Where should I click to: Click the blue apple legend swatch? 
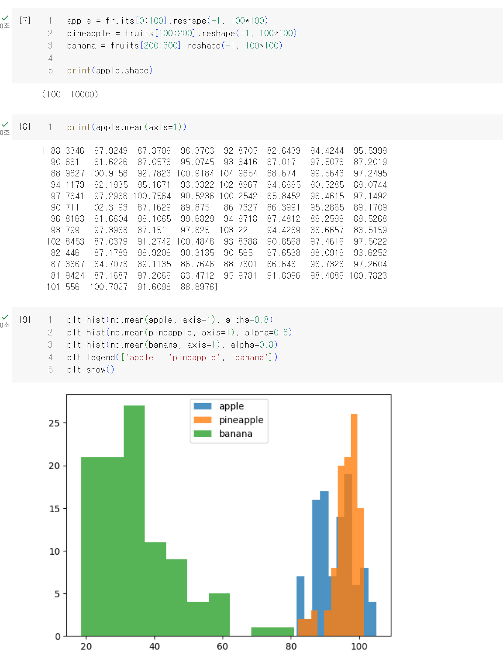click(x=203, y=406)
